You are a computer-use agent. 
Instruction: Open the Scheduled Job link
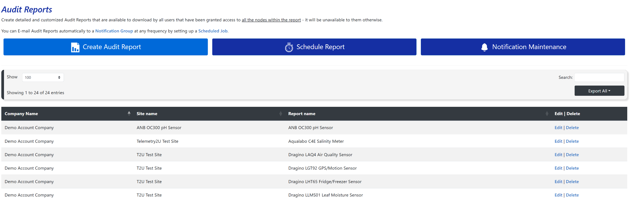(213, 31)
